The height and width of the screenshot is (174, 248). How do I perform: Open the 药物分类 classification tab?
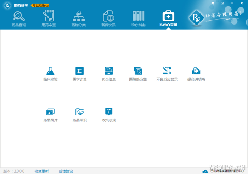coord(79,18)
